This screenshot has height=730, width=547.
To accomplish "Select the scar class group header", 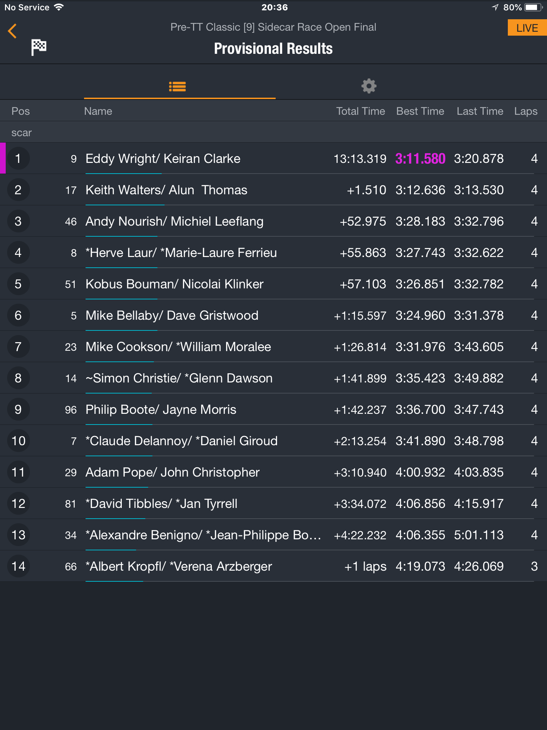I will pos(273,132).
